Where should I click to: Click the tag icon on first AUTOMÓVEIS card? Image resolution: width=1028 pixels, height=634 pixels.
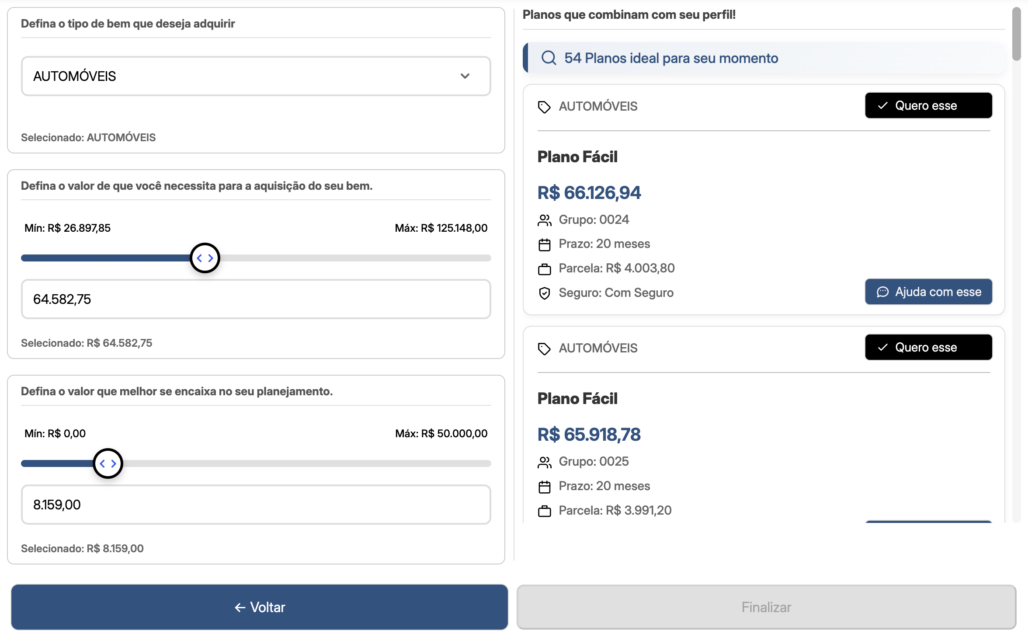tap(544, 107)
